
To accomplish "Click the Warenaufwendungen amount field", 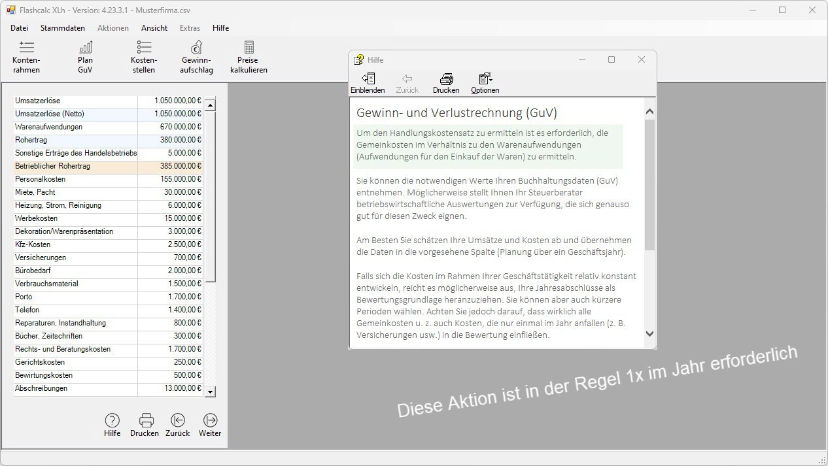I will pos(170,127).
